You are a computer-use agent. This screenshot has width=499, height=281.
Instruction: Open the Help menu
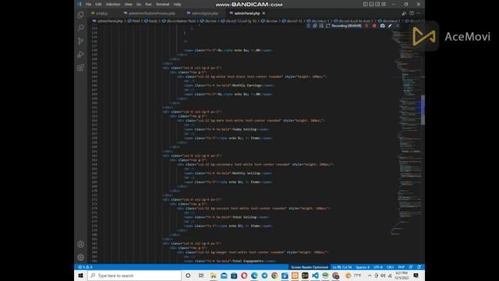[x=177, y=5]
